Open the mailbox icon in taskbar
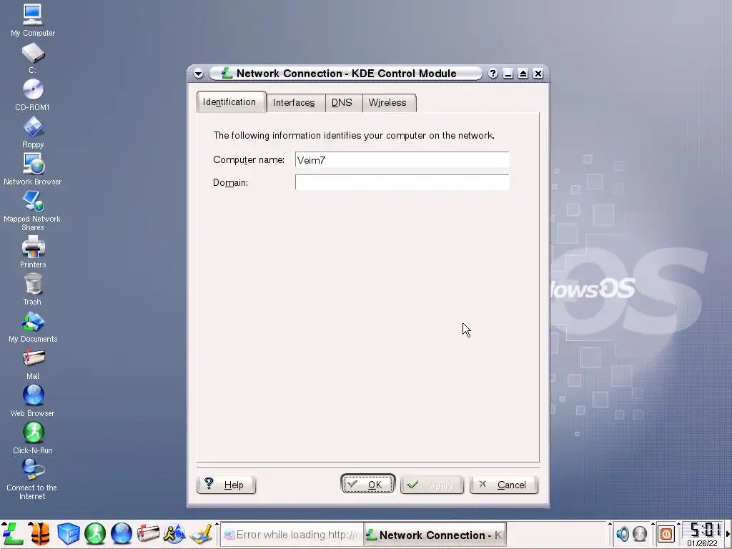This screenshot has height=549, width=732. click(148, 534)
